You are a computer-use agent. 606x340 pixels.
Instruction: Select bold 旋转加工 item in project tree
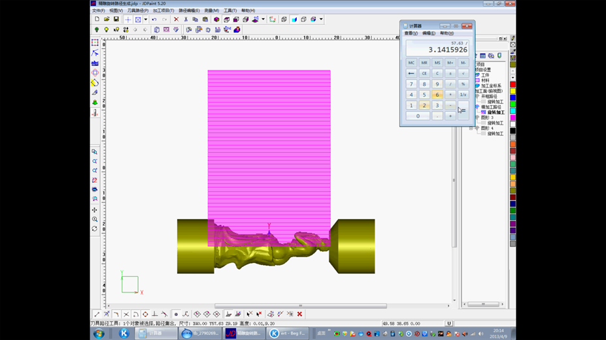pyautogui.click(x=496, y=112)
